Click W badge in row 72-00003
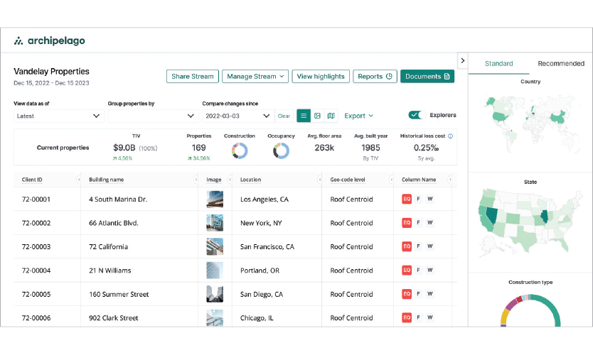593x355 pixels. click(x=430, y=246)
